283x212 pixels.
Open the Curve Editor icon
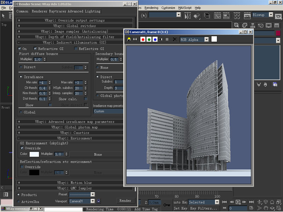coord(217,16)
